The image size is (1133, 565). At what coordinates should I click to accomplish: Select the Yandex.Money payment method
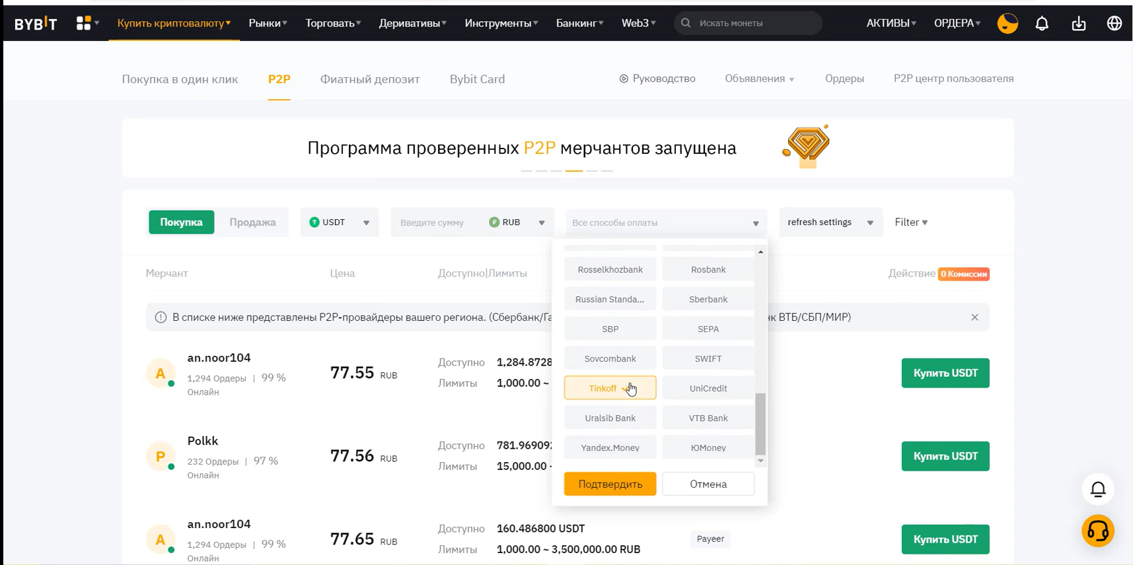(x=610, y=448)
